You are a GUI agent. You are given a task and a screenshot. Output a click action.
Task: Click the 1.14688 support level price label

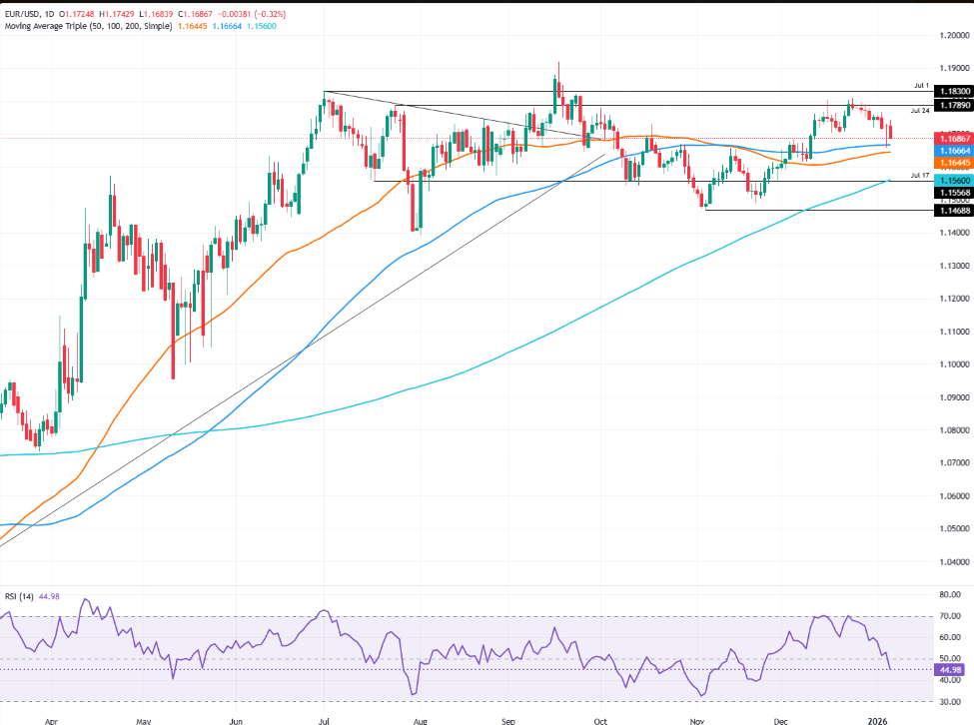coord(952,211)
